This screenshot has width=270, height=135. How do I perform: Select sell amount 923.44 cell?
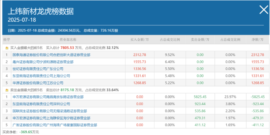coord(200,104)
